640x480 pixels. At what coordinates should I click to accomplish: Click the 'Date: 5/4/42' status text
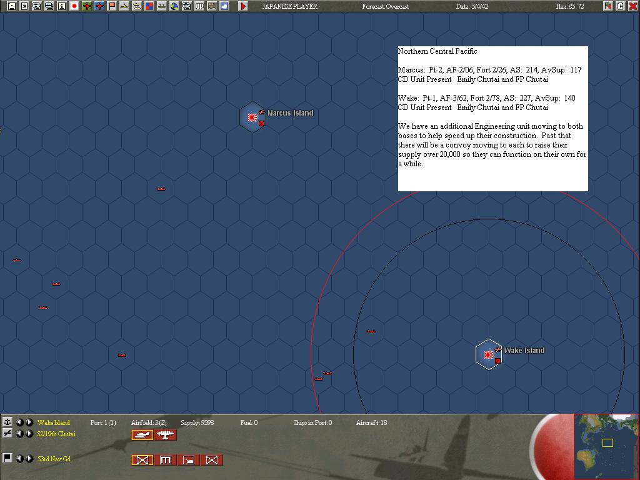(x=472, y=6)
